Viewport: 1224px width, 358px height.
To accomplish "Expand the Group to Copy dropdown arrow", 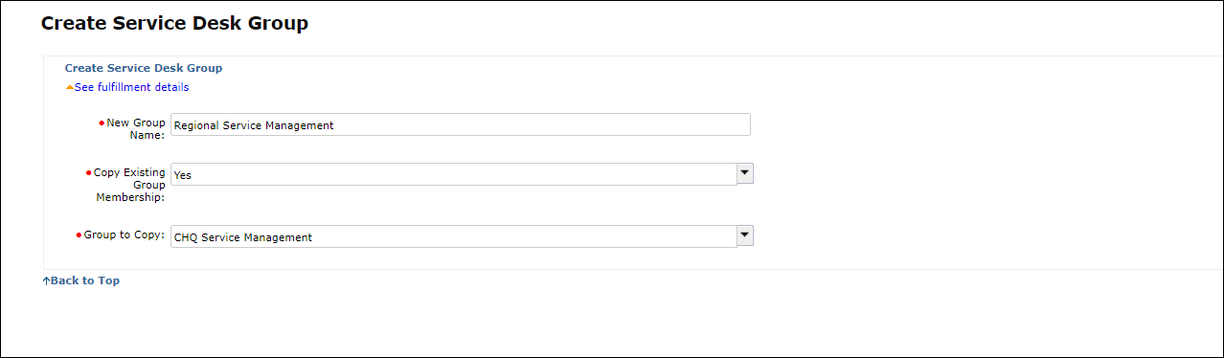I will tap(745, 235).
